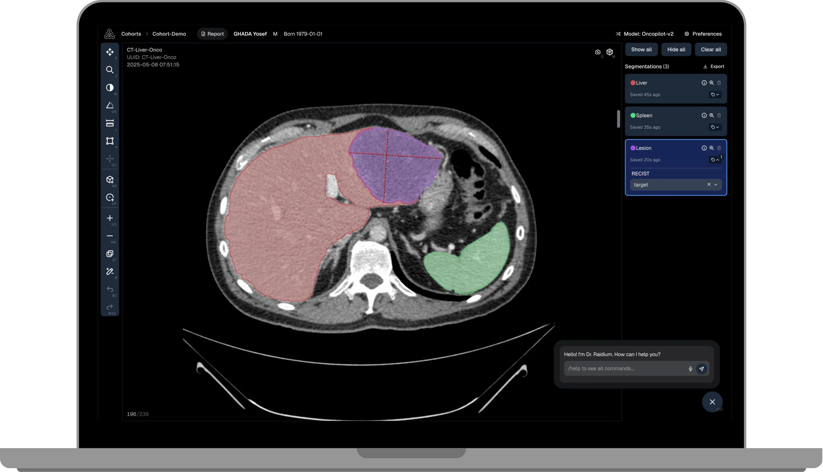Viewport: 823px width, 472px height.
Task: Click the undo arrow
Action: click(x=110, y=289)
